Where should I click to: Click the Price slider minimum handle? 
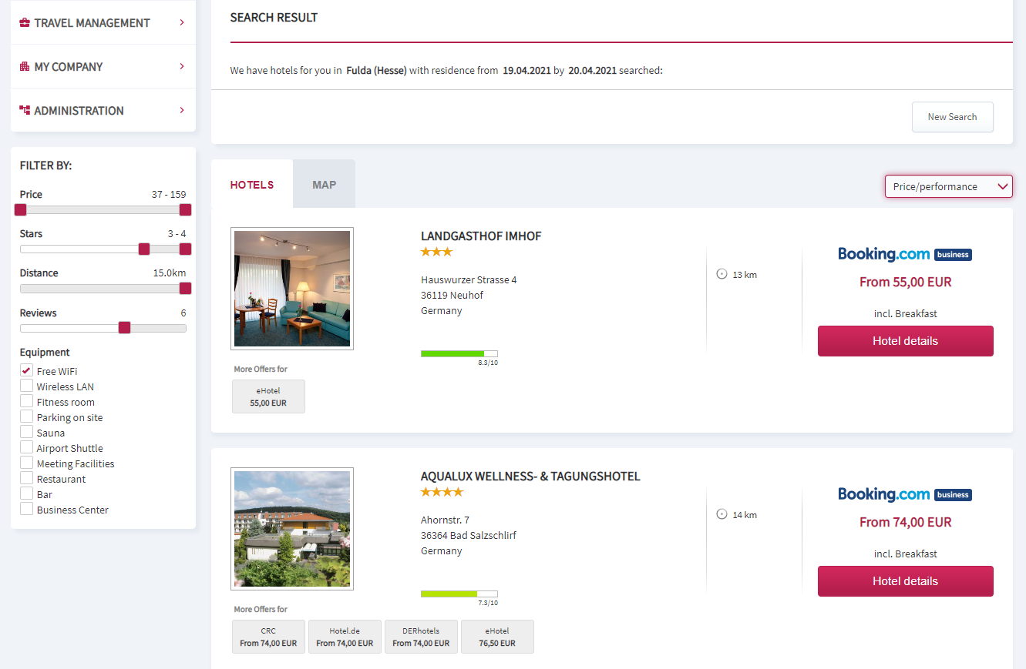[x=21, y=209]
